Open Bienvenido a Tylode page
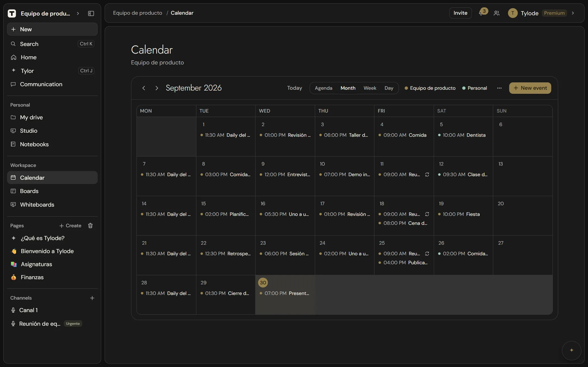 pos(52,251)
